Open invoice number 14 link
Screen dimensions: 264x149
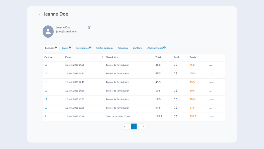click(46, 73)
